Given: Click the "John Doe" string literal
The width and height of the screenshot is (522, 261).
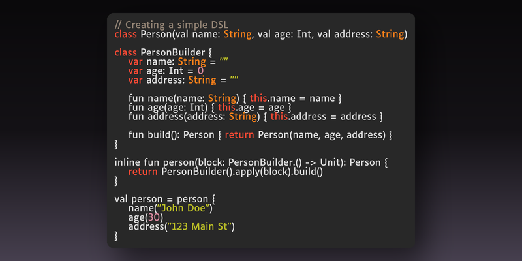Looking at the screenshot, I should click(x=183, y=208).
